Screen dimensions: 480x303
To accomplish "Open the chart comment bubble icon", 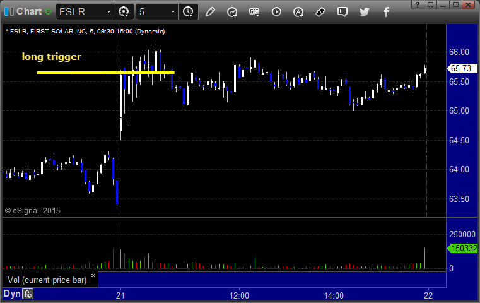I will (x=342, y=12).
